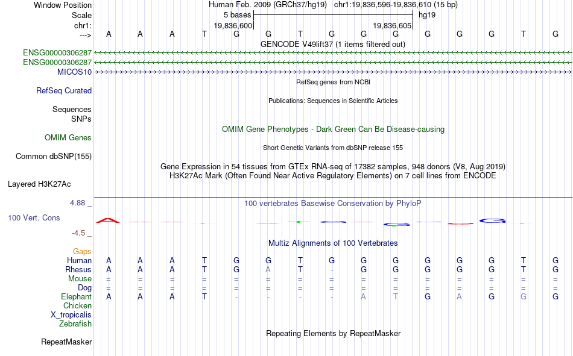Click the chr1: ruler label
The height and width of the screenshot is (356, 573).
(x=83, y=25)
